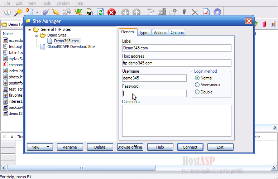Click the red stop/cancel toolbar icon

coord(111,13)
